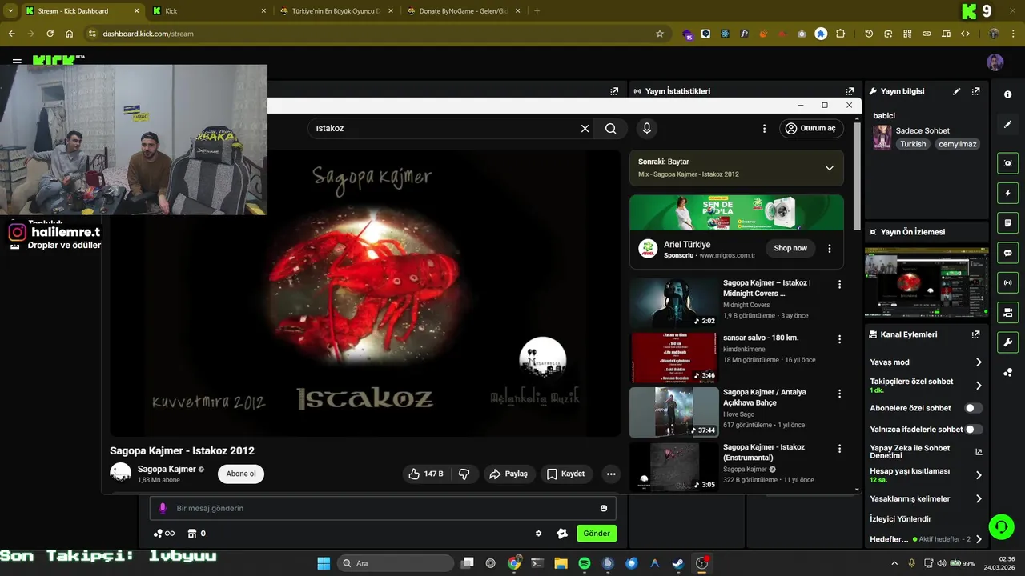Click Shop now on Ariel ad
Viewport: 1025px width, 576px height.
tap(790, 248)
